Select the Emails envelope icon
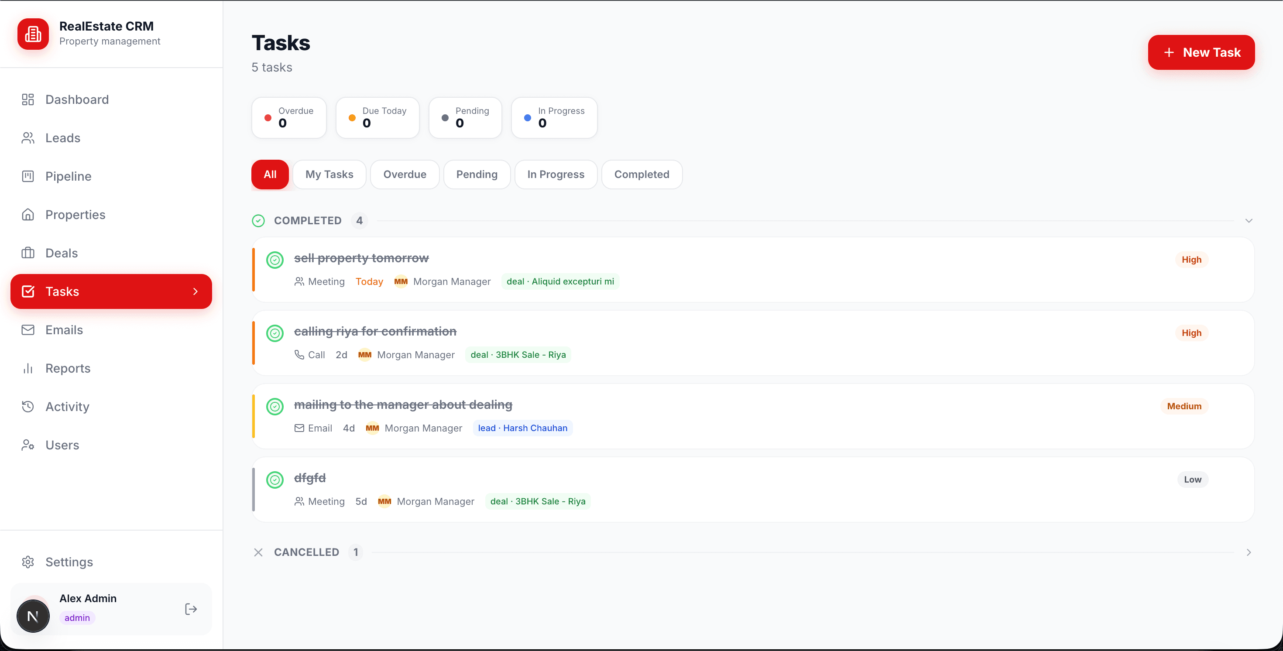Viewport: 1283px width, 651px height. point(28,330)
